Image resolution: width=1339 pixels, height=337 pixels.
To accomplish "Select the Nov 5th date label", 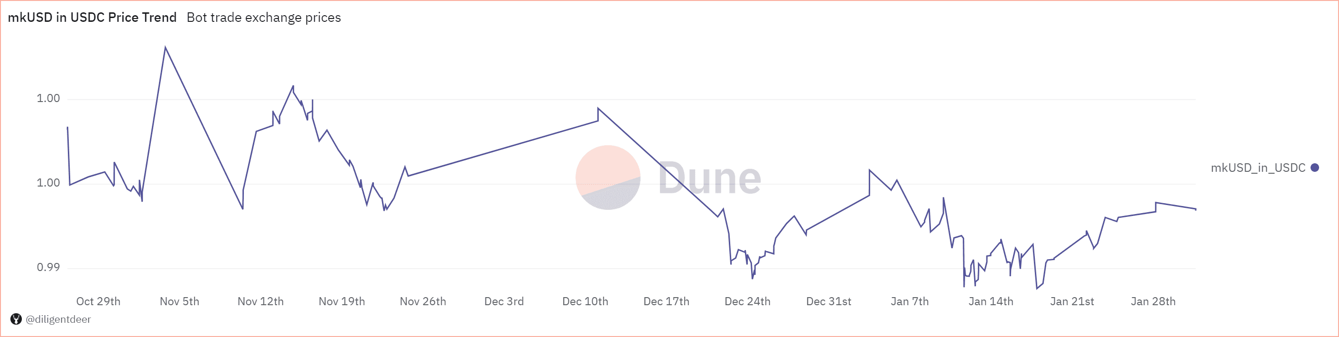I will pyautogui.click(x=179, y=301).
